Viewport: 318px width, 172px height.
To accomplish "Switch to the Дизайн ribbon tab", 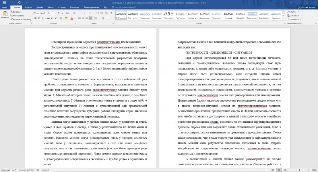I will pos(39,8).
